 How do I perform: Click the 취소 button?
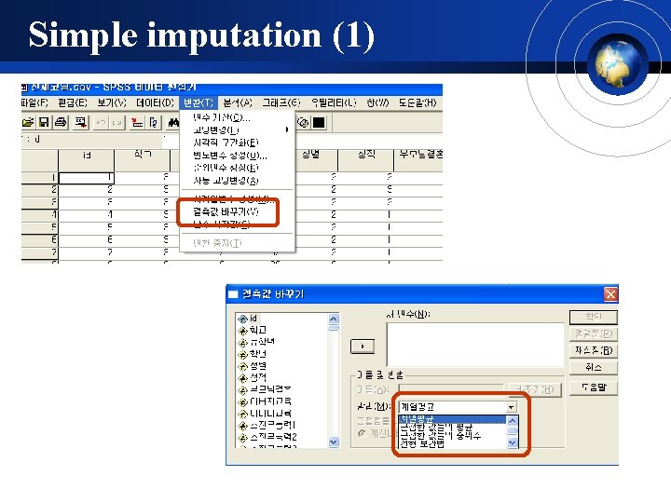tap(594, 367)
